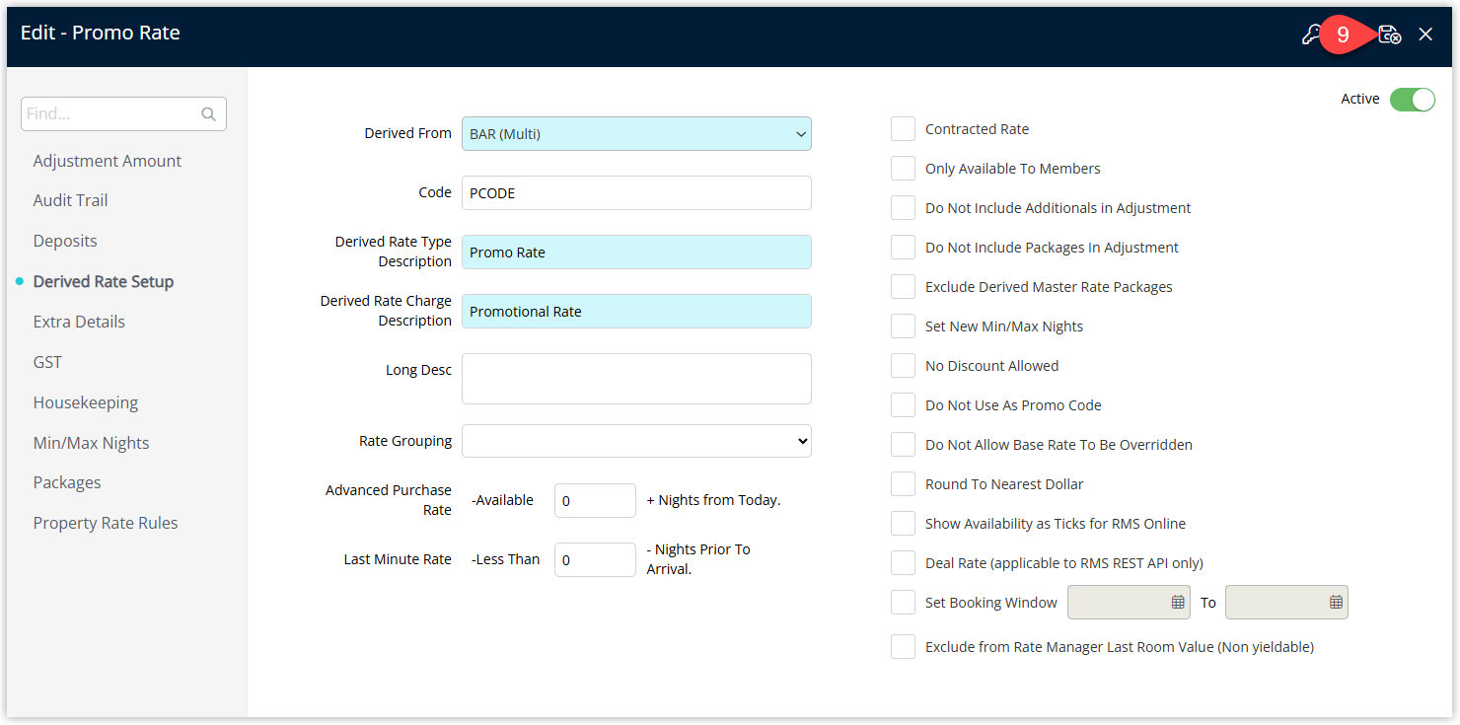
Task: Click the search magnifier in Find box
Action: 208,114
